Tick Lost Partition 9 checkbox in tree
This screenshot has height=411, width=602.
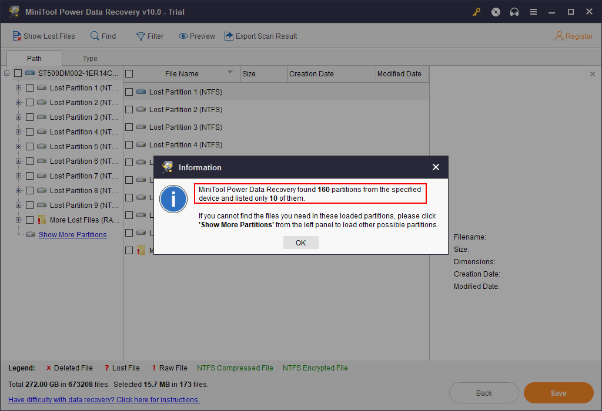click(29, 205)
